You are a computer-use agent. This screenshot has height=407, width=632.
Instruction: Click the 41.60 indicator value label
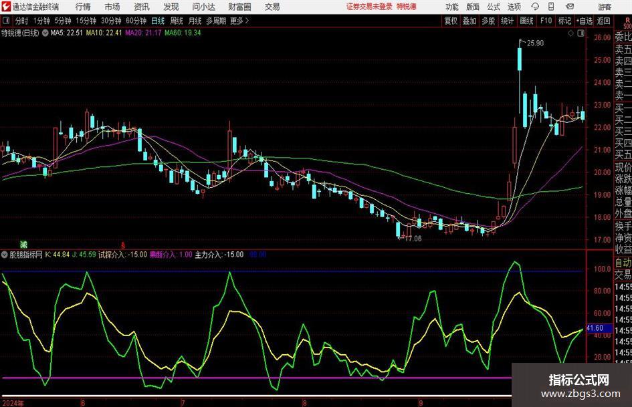point(595,328)
